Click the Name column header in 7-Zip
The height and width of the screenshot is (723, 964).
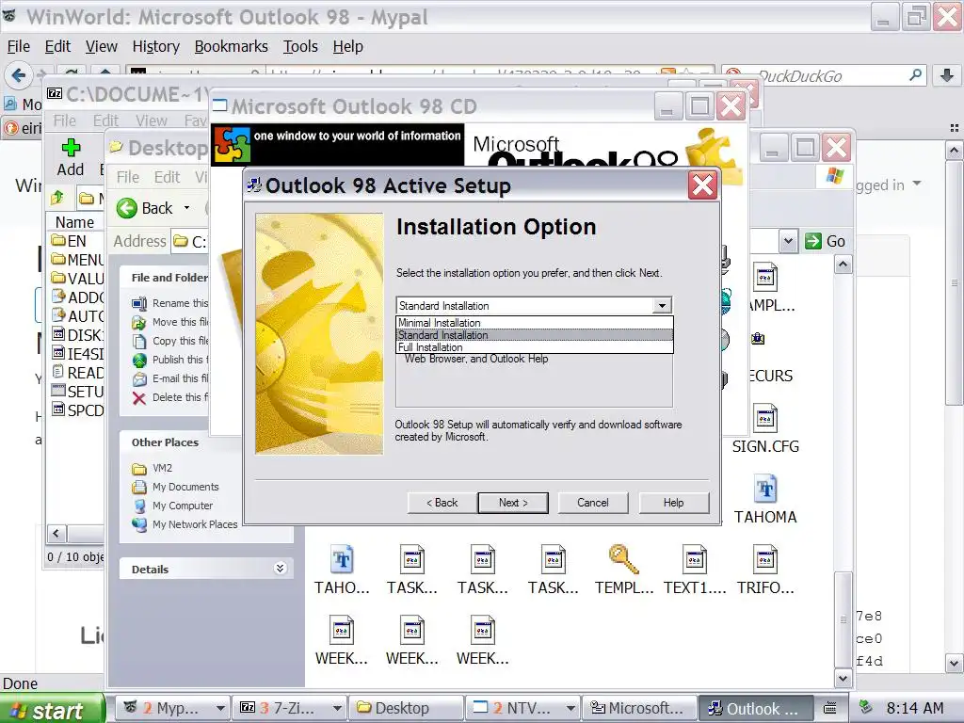pos(74,222)
